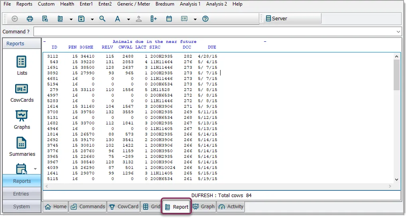This screenshot has height=219, width=408.
Task: Click the screen display toolbar icon
Action: tap(184, 19)
